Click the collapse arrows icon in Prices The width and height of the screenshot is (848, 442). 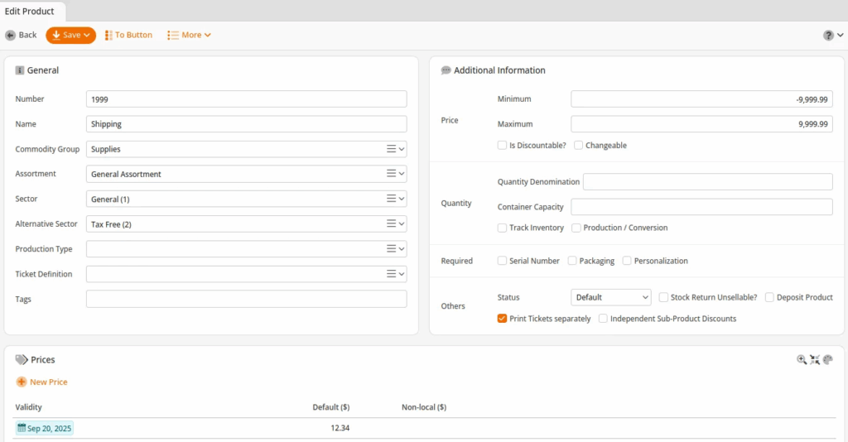815,359
